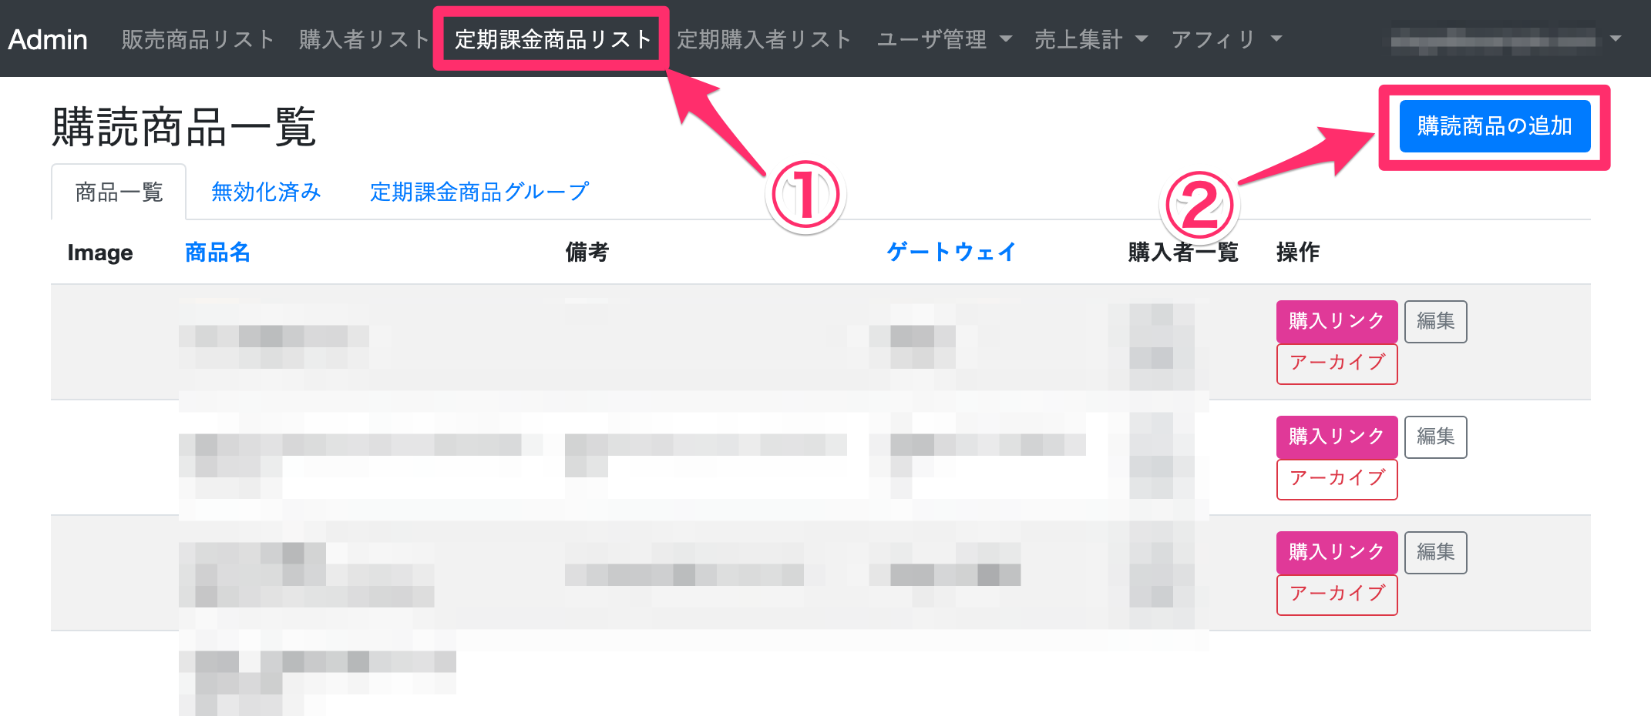Go to 購入者リスト page
This screenshot has width=1651, height=716.
click(364, 39)
